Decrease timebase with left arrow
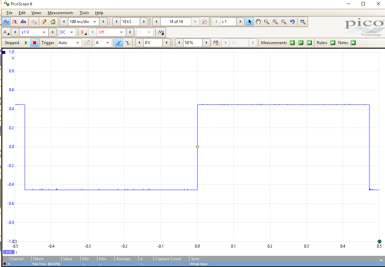 (64, 22)
